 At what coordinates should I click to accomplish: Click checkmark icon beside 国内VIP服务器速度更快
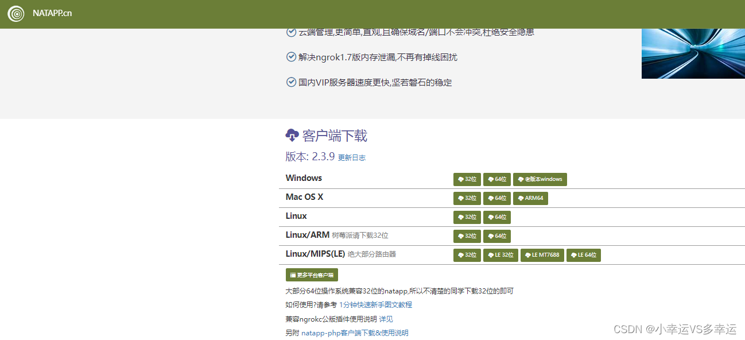point(291,82)
